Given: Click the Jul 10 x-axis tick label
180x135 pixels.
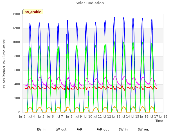Looking at the screenshot, I should [88, 116].
